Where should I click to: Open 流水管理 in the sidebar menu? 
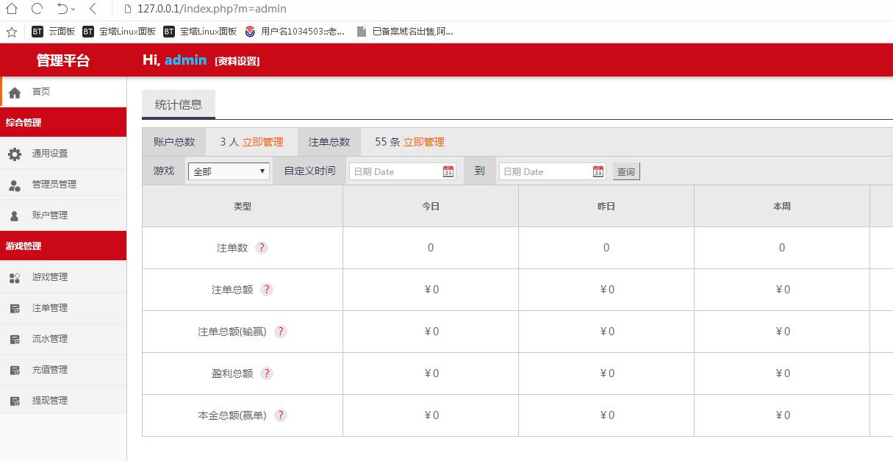point(49,339)
